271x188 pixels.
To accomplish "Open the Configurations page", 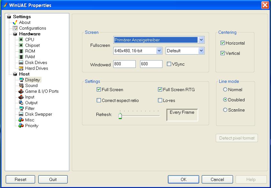I will click(33, 28).
